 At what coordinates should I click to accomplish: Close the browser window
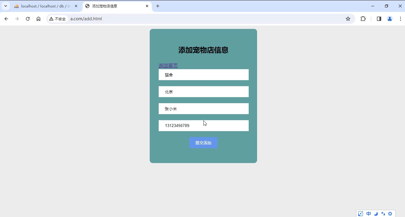click(400, 6)
